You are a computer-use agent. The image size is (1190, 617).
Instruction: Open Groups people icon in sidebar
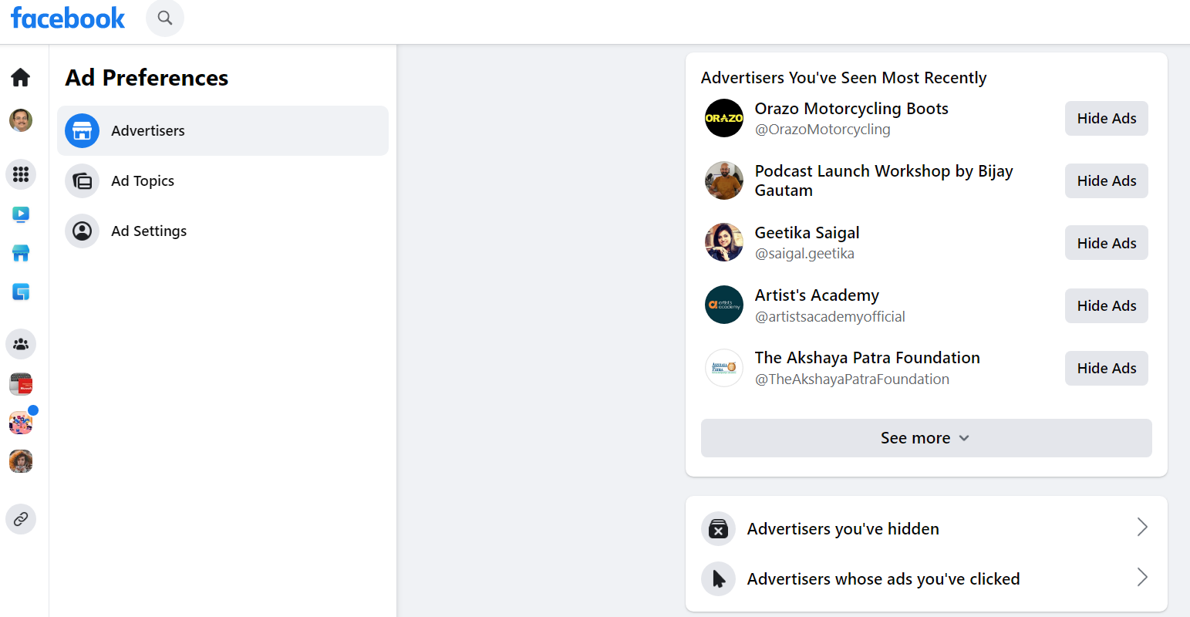tap(21, 344)
